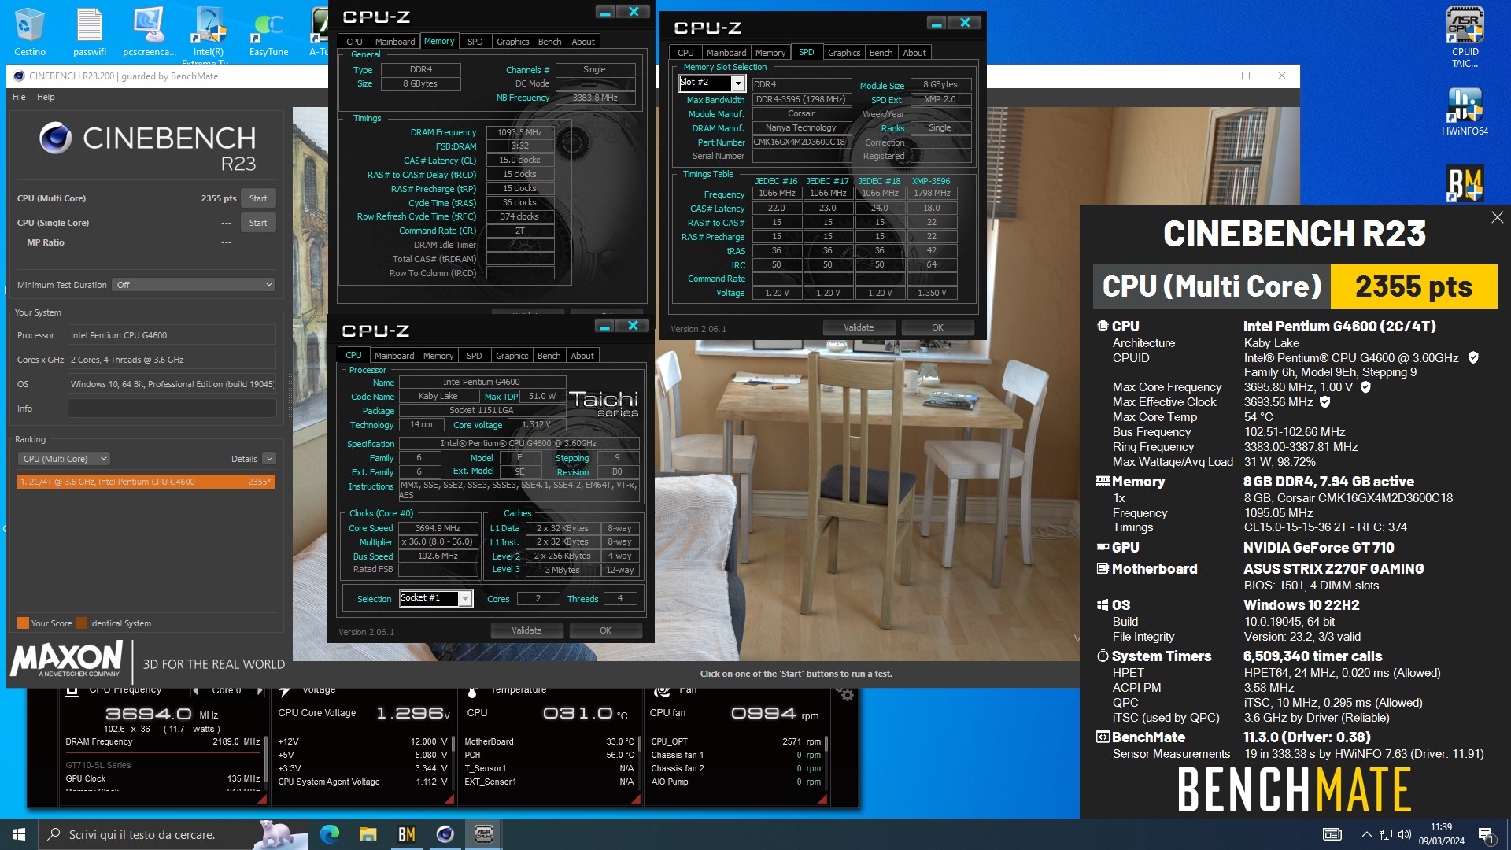The image size is (1511, 850).
Task: Click the shield badge next to CPUID value
Action: (x=1473, y=357)
